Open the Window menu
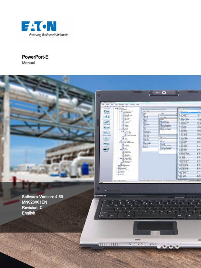Screen dimensions: 201x268 click(x=132, y=104)
